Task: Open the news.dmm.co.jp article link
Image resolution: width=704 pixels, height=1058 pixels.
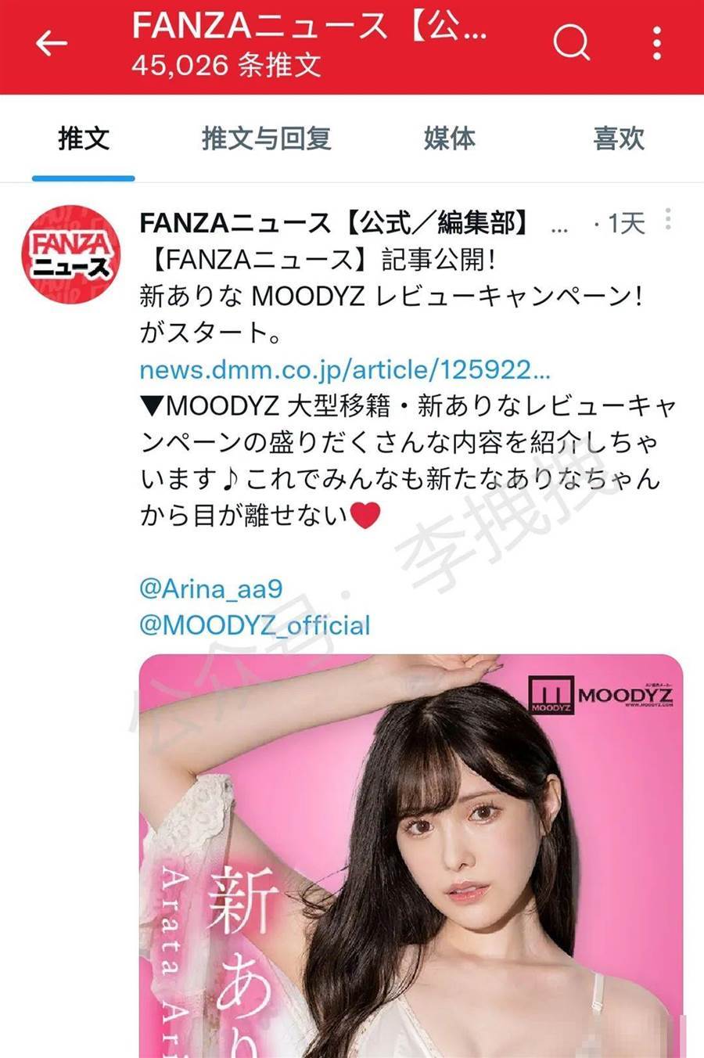Action: tap(345, 369)
